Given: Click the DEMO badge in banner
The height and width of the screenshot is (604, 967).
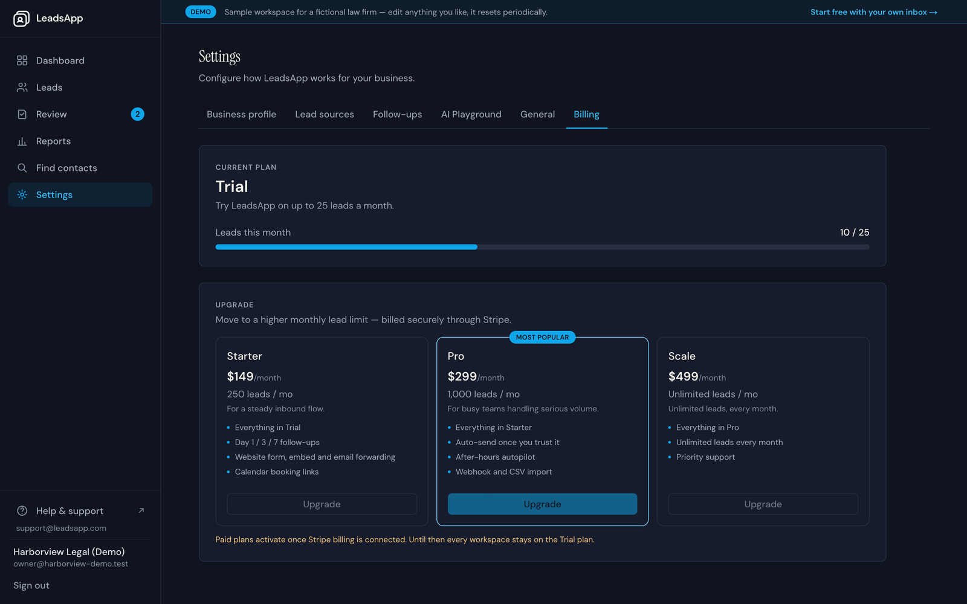Looking at the screenshot, I should [x=201, y=12].
